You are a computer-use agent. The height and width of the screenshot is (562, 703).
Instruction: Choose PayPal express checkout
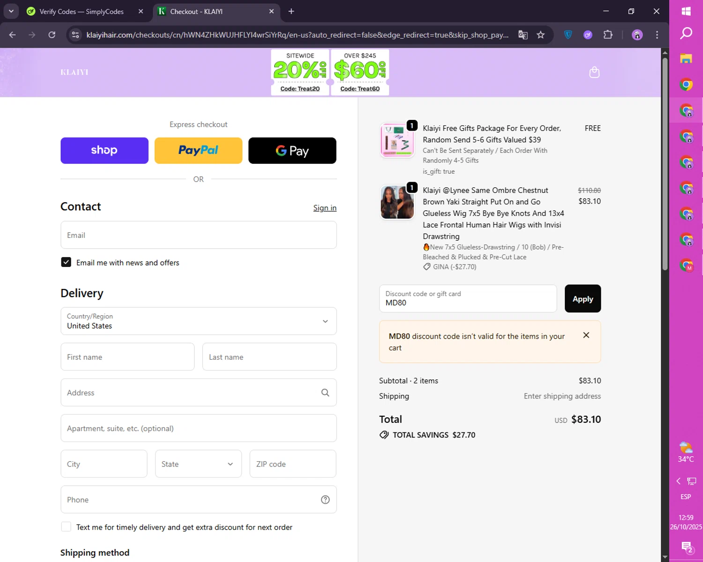point(198,150)
